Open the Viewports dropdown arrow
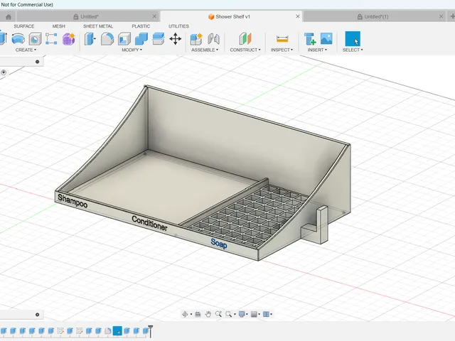Screen dimensions: 455x341 click(272, 314)
